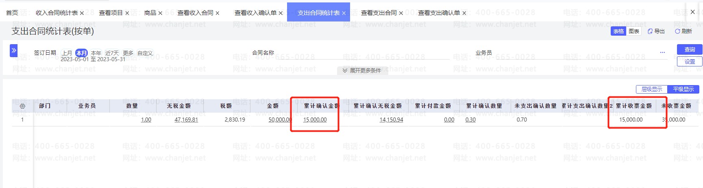The image size is (703, 188).
Task: Open the 商品 tab
Action: tap(150, 13)
